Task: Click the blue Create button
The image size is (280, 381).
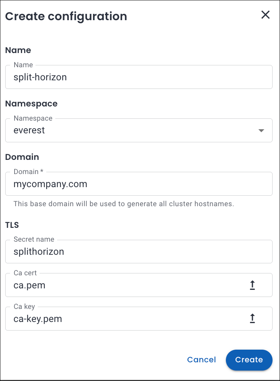Action: (x=249, y=360)
